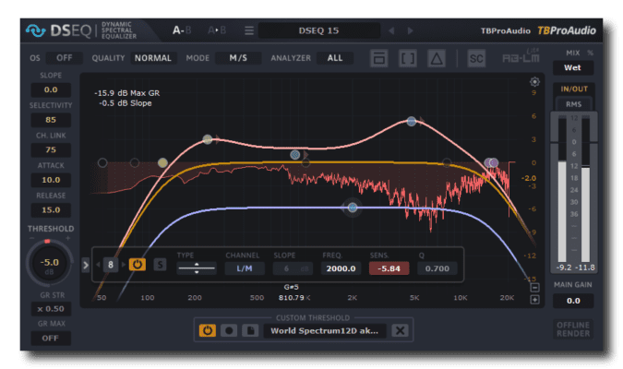Open the DSEQ 15 preset name menu

click(319, 30)
